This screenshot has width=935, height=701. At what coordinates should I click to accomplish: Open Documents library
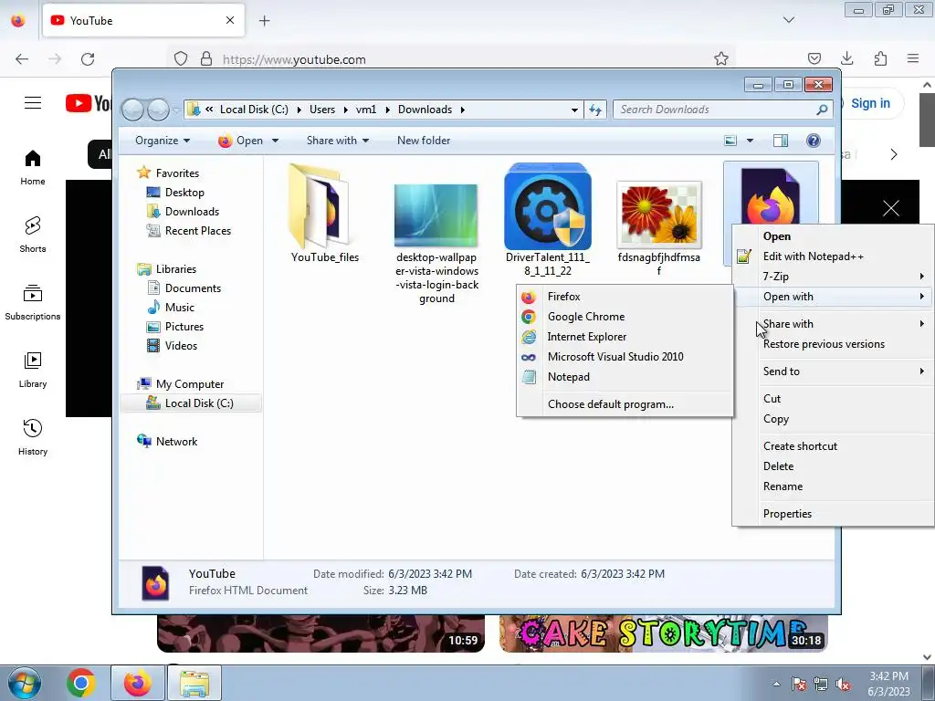(193, 288)
